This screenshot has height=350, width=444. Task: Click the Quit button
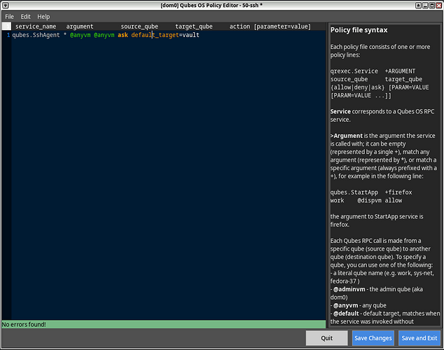click(x=326, y=338)
